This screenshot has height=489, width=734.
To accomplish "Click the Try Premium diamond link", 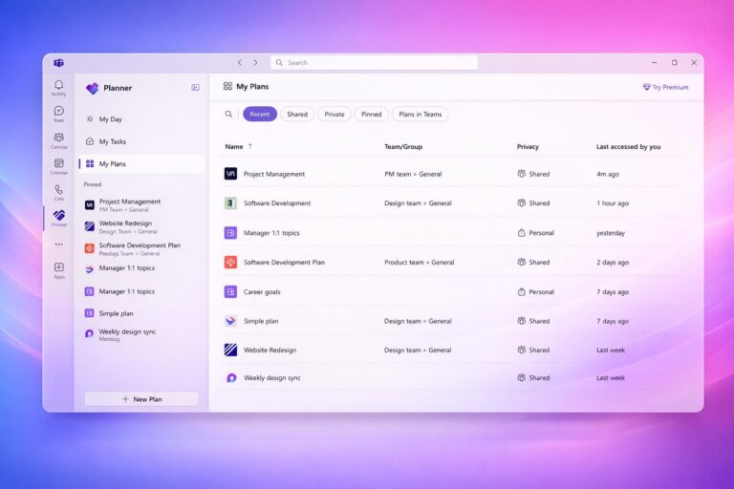I will coord(665,87).
